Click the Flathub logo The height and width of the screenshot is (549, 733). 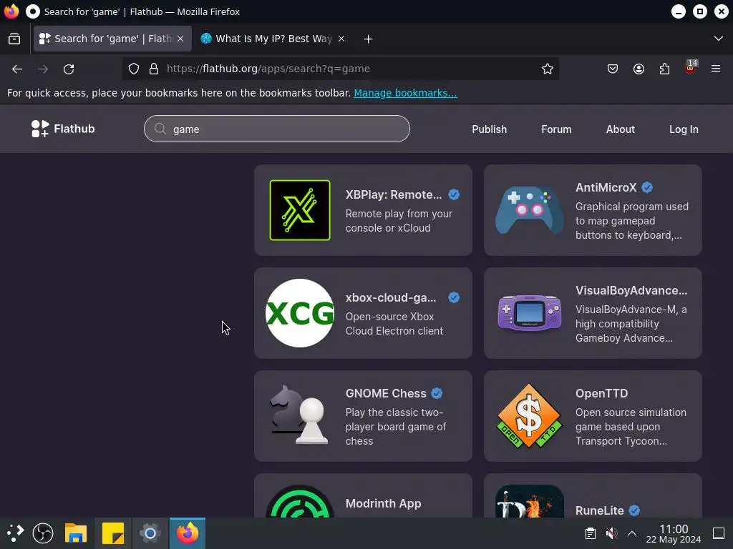63,129
